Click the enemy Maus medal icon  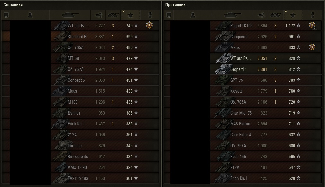click(312, 47)
